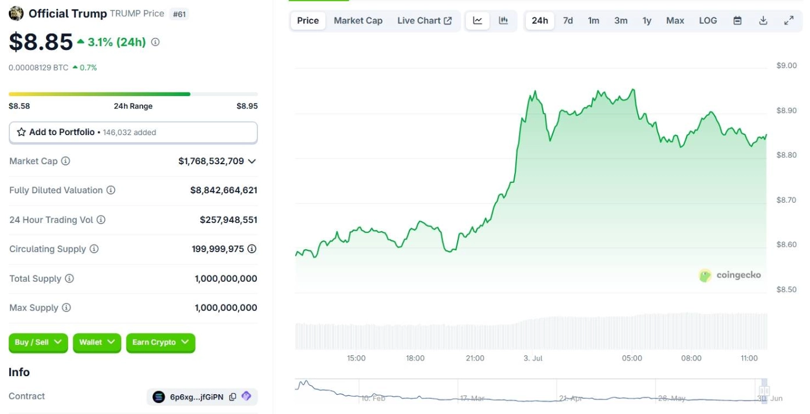810x414 pixels.
Task: Toggle LOG scale on chart
Action: click(708, 20)
